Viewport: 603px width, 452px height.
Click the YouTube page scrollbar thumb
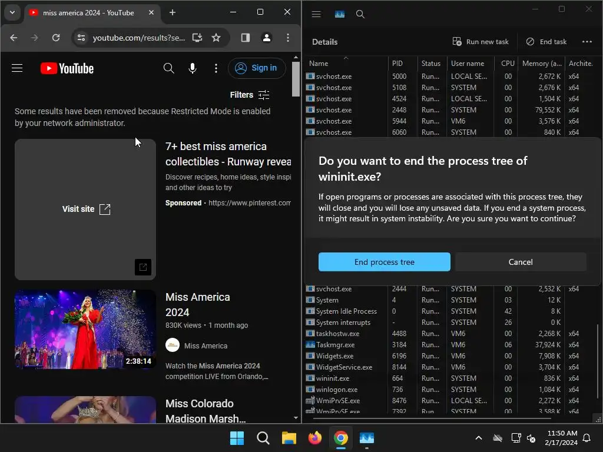pos(296,79)
